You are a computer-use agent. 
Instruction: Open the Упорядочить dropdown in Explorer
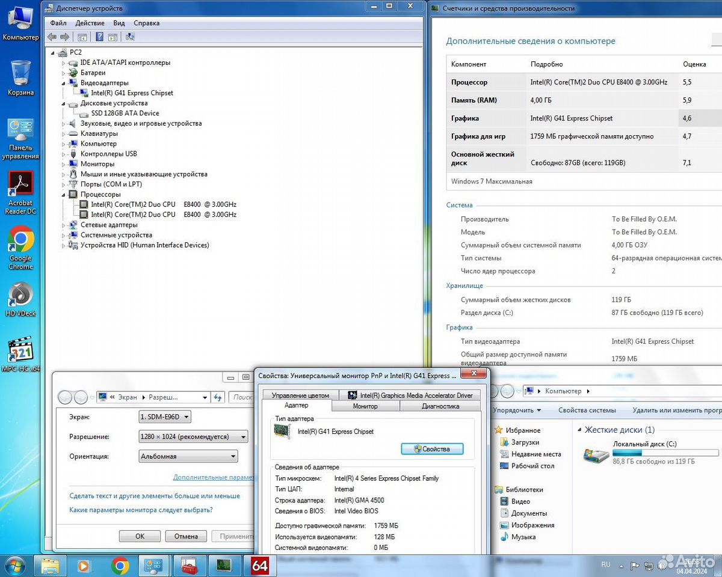(x=516, y=410)
